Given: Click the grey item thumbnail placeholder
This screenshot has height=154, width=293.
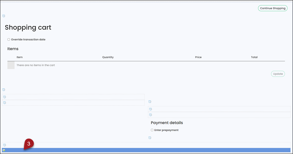Looking at the screenshot, I should pos(11,65).
